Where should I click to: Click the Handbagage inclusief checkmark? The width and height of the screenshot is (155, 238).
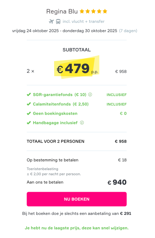click(x=29, y=123)
